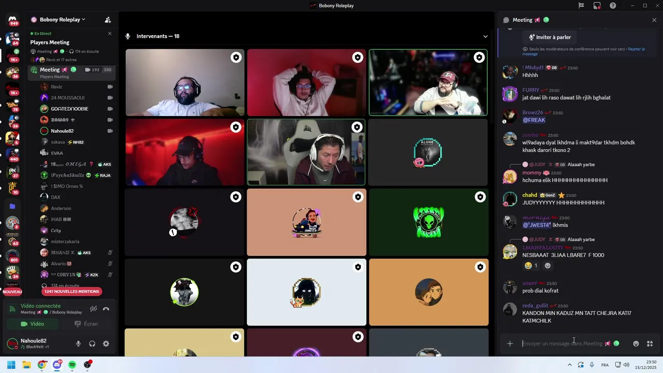This screenshot has height=373, width=663.
Task: Open video tile of man with white headphones
Action: click(306, 152)
